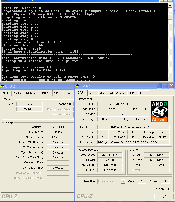Click Threads value 1
Screen dimensions: 175x202
point(165,181)
